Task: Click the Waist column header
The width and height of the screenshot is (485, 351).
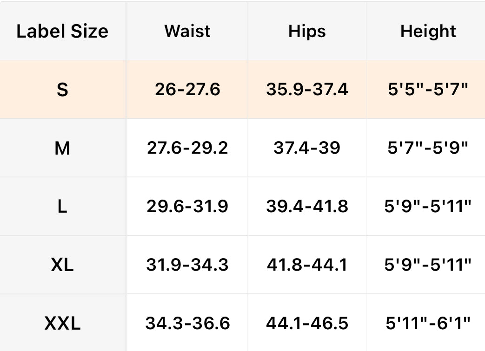Action: [x=187, y=32]
